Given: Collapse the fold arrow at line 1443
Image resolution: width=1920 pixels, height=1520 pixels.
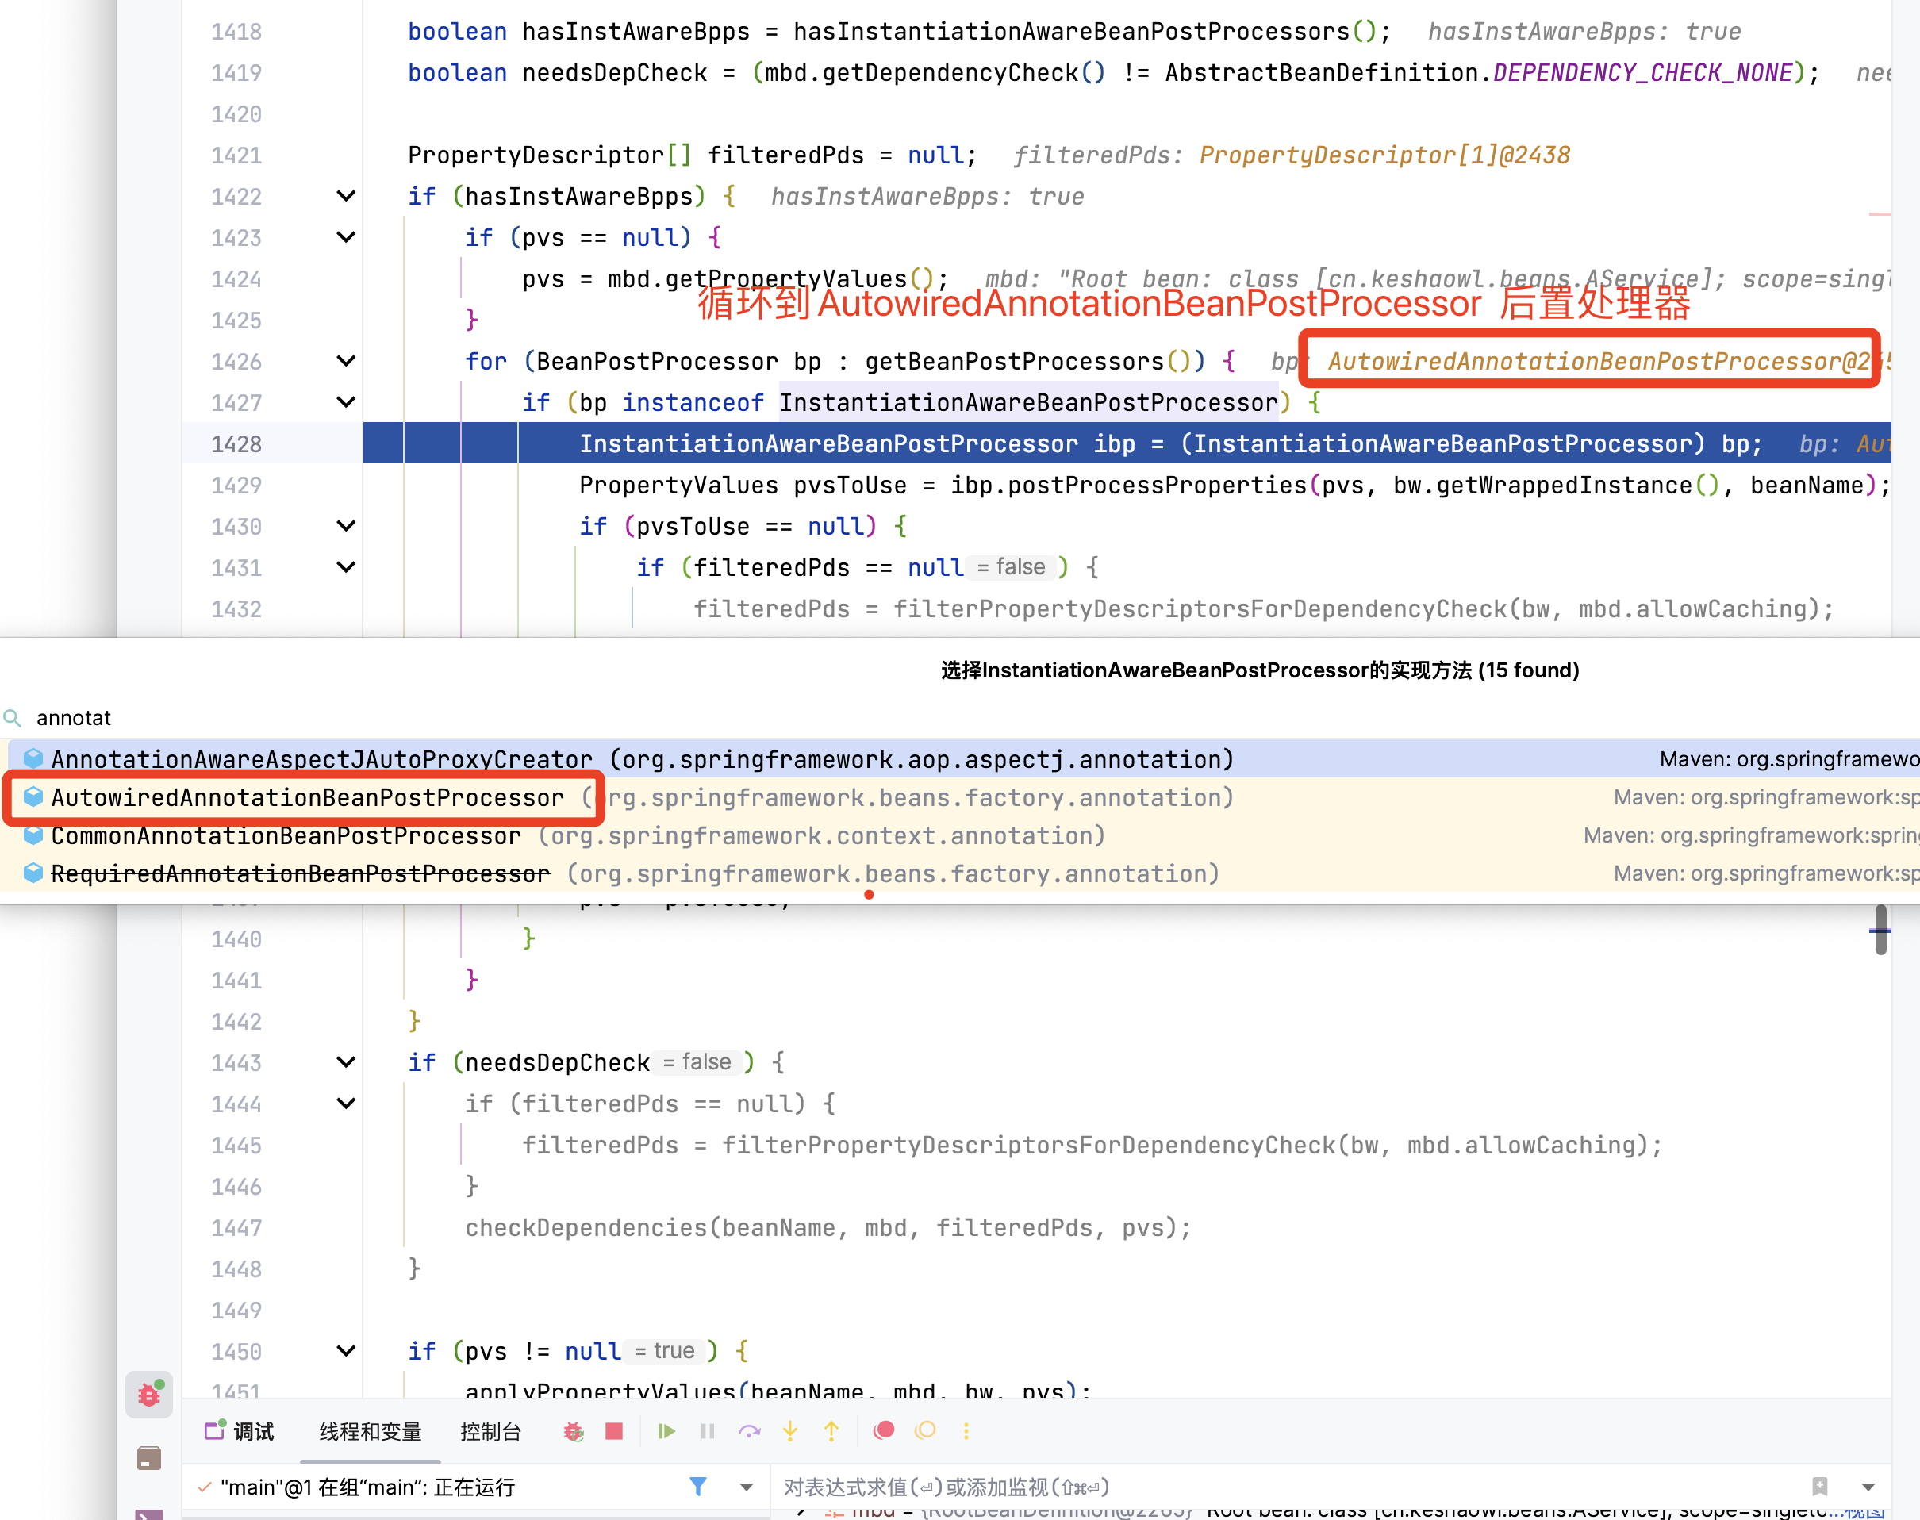Looking at the screenshot, I should point(346,1061).
